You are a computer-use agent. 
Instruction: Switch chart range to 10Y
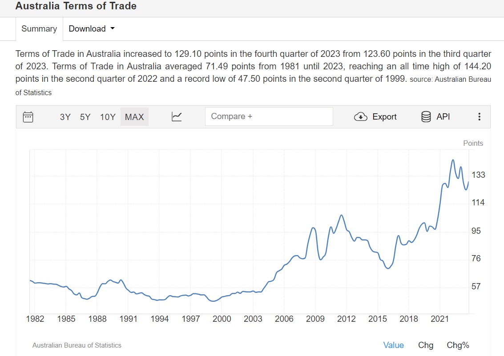(x=108, y=117)
